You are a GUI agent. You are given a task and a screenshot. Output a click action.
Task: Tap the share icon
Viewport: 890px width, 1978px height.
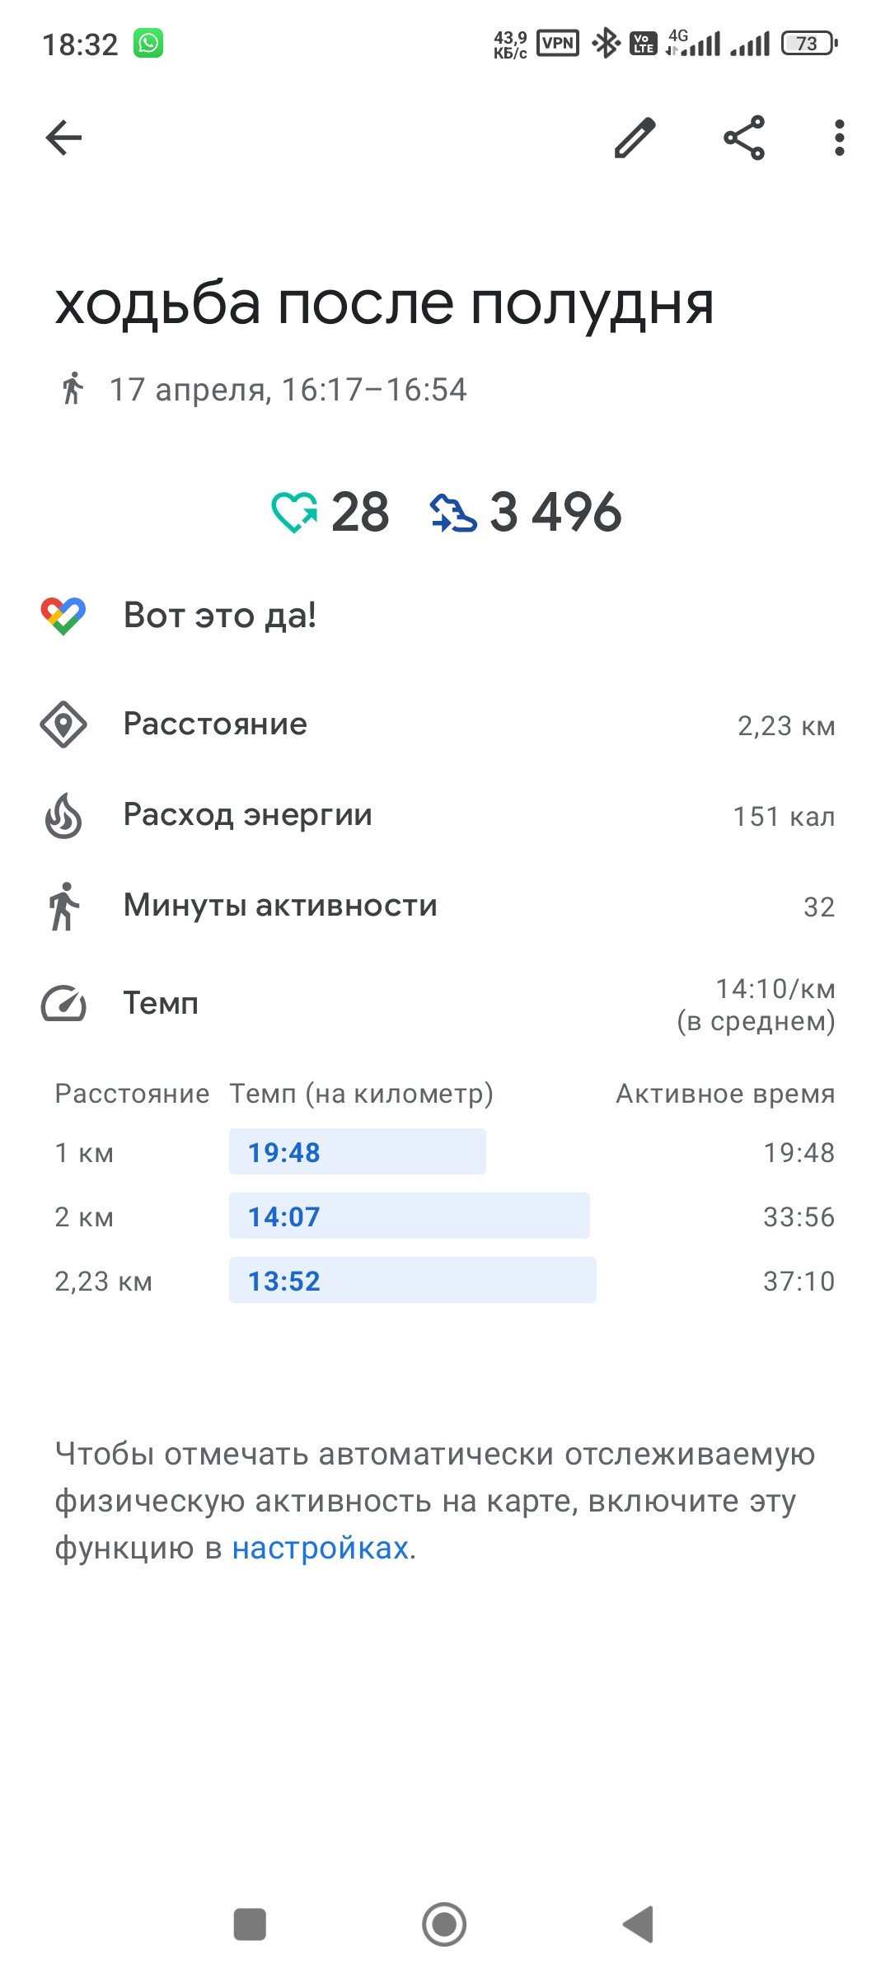point(744,138)
